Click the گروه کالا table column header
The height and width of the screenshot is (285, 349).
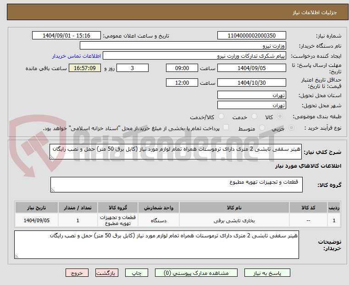(118, 208)
